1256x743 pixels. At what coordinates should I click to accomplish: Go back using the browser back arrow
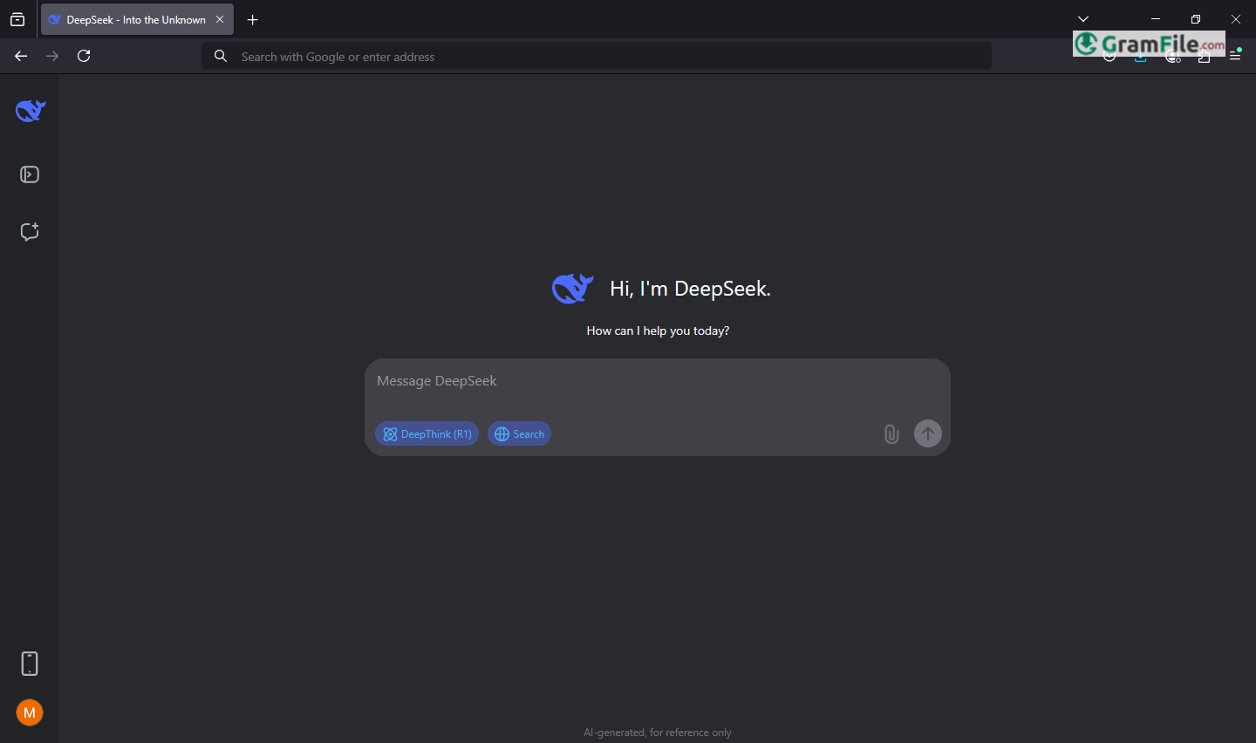[x=21, y=56]
